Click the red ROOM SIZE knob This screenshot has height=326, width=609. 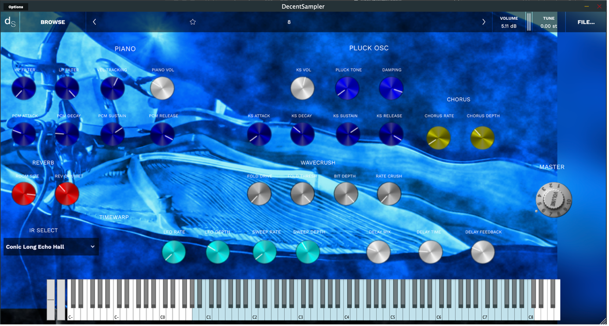pos(24,194)
